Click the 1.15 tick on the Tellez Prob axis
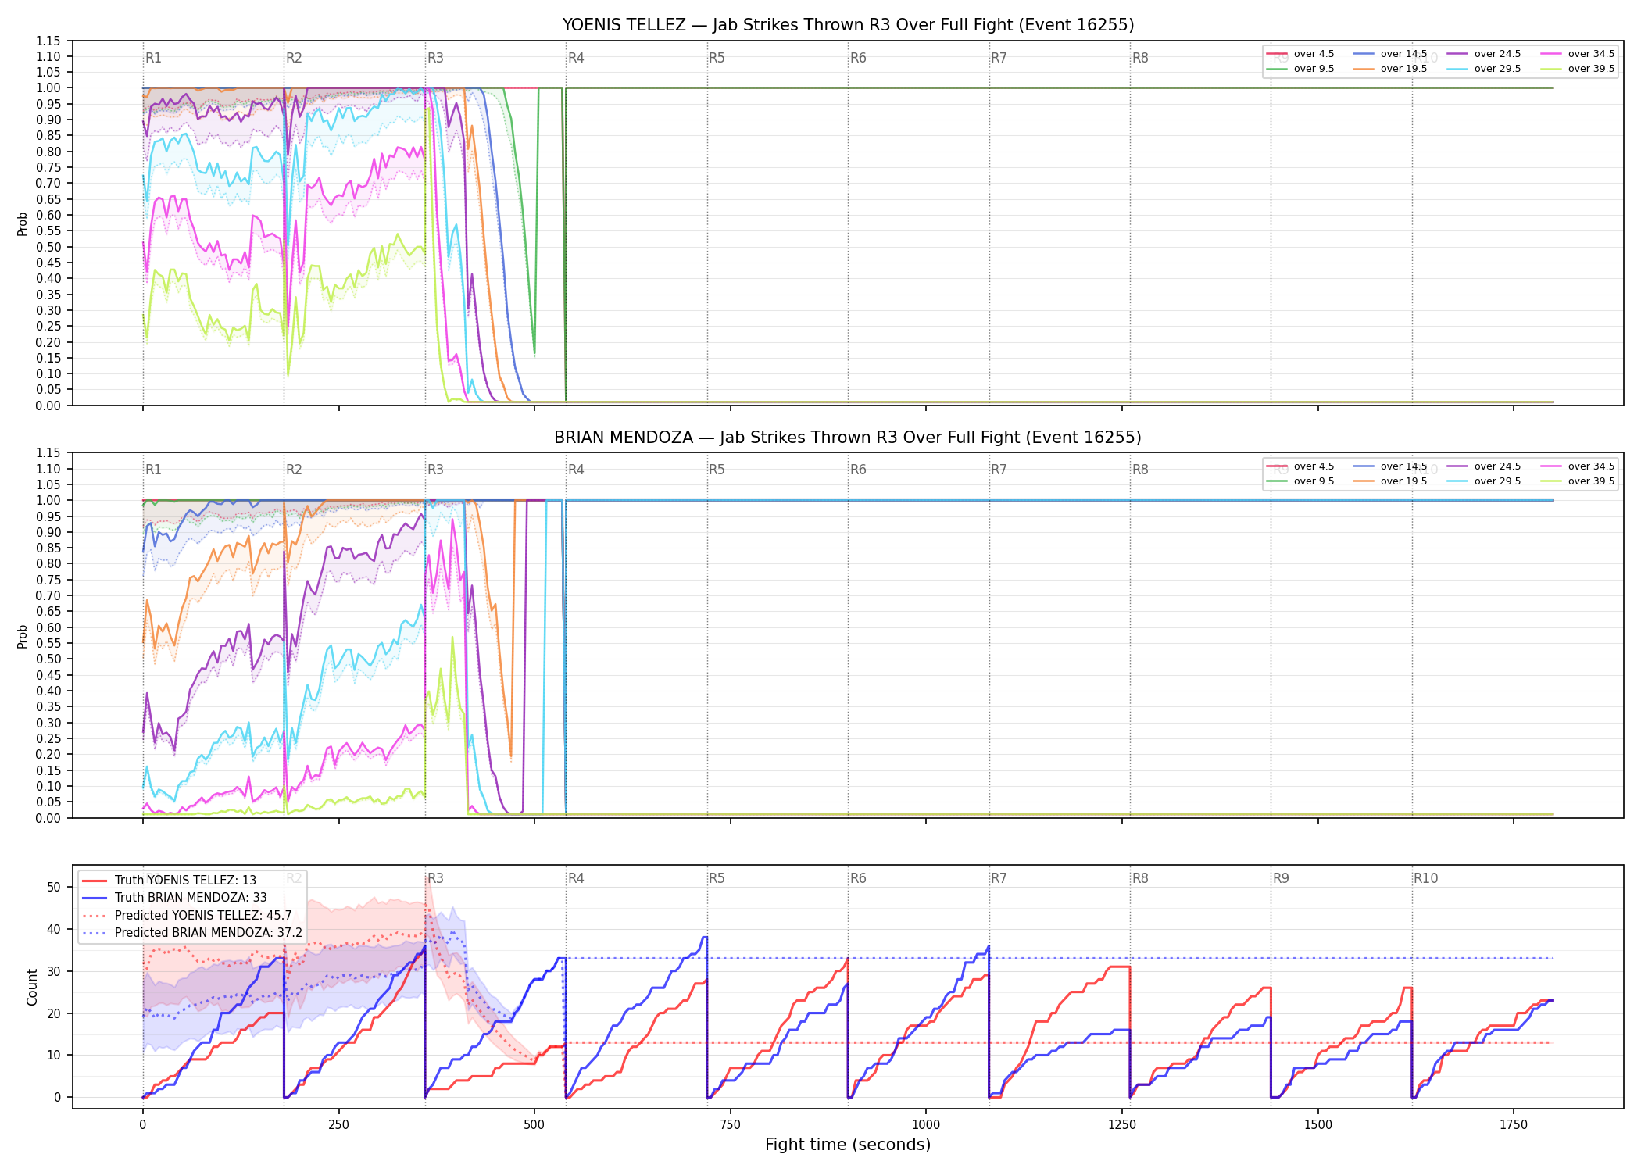1641x1172 pixels. [x=48, y=41]
